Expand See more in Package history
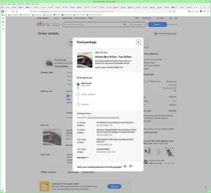 (x=83, y=158)
